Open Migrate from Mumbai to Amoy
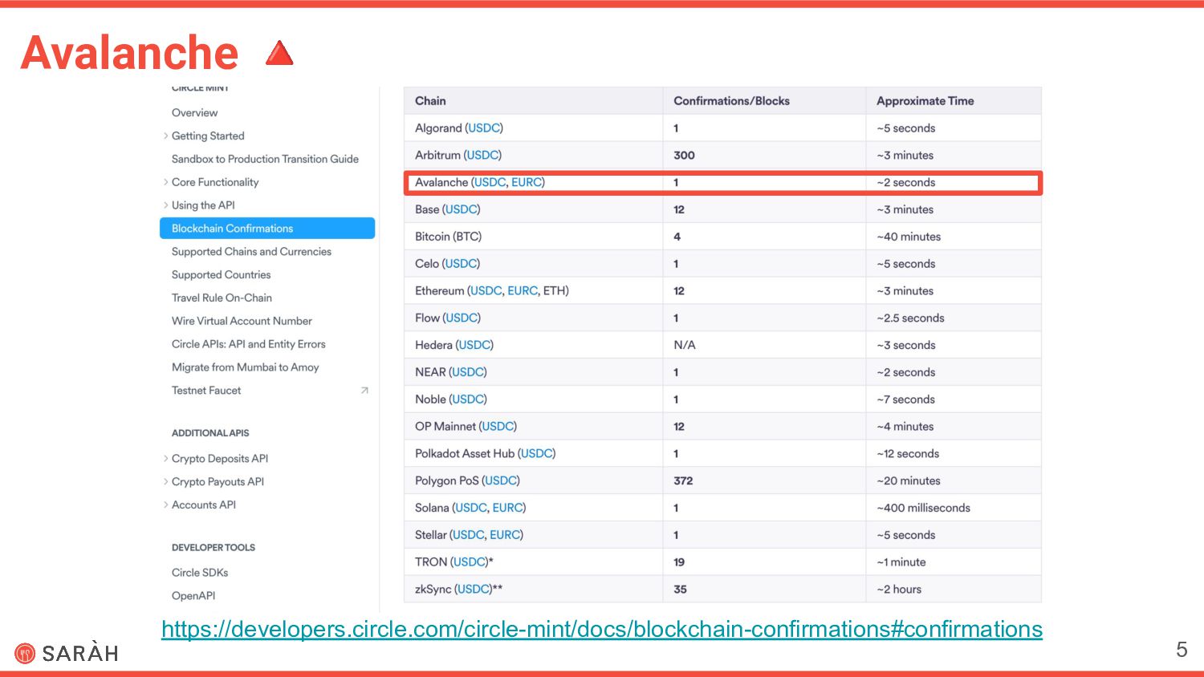1204x677 pixels. pos(245,367)
